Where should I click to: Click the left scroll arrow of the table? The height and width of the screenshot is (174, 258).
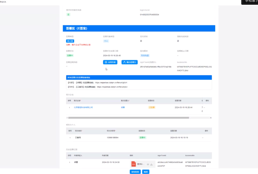[x=67, y=118]
